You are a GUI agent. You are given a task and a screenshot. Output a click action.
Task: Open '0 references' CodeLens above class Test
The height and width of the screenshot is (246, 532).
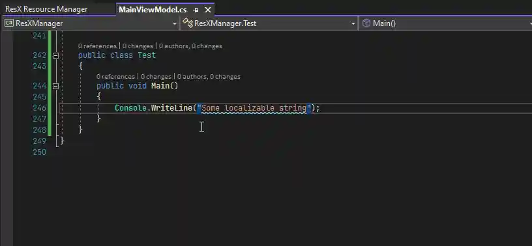(x=97, y=46)
